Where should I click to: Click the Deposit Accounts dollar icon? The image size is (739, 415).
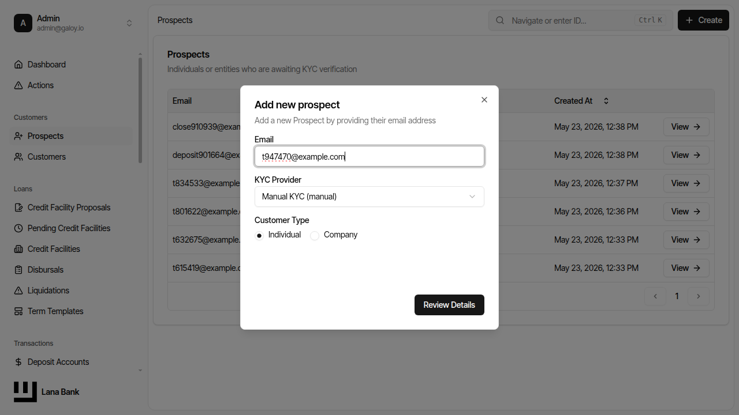(x=18, y=362)
